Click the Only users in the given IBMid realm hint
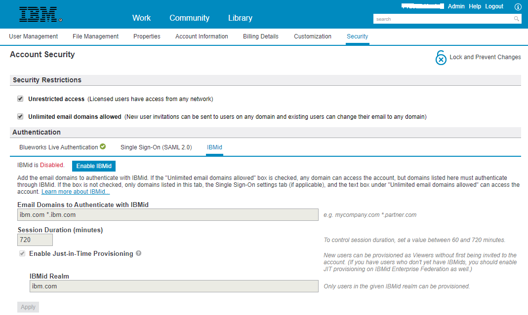The image size is (528, 315). pos(397,286)
